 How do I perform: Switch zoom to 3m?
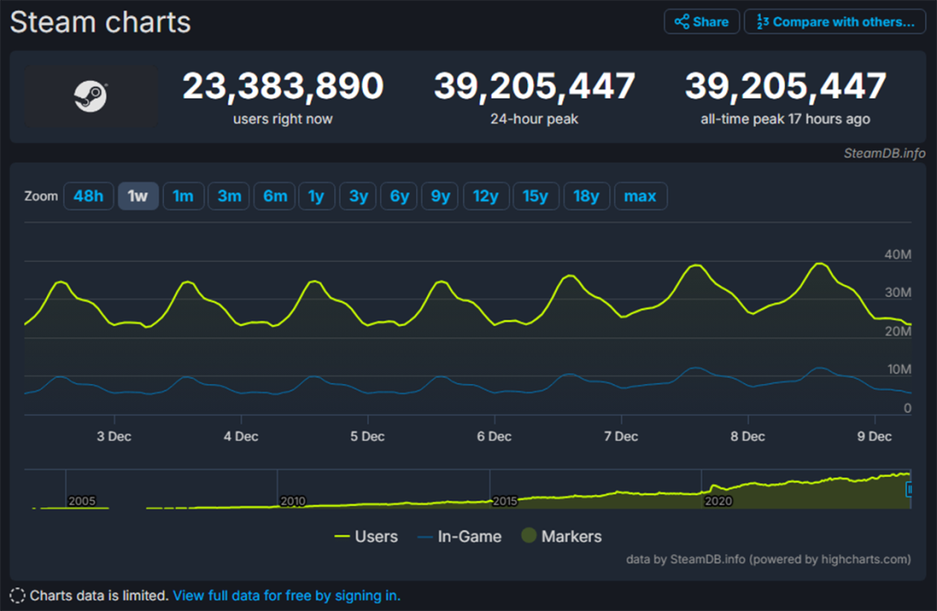229,195
